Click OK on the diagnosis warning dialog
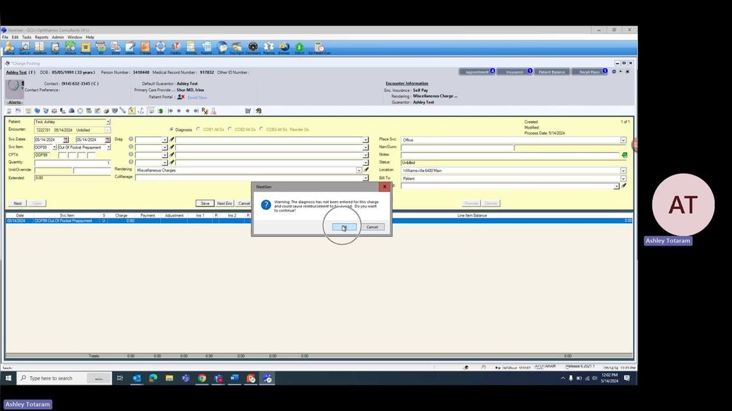 tap(345, 227)
